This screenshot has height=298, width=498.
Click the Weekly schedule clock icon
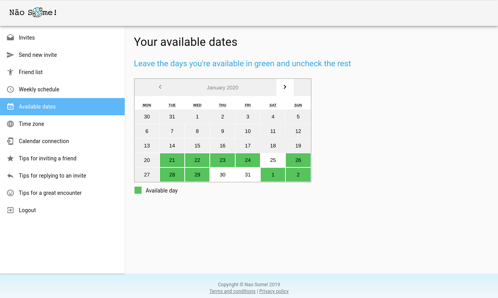tap(11, 89)
